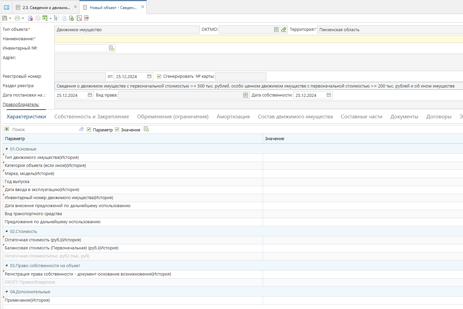
Task: Click the generate inventory number icon
Action: pos(112,48)
